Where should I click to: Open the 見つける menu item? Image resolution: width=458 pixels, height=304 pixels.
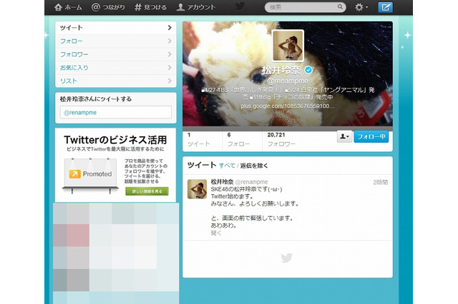(x=151, y=7)
